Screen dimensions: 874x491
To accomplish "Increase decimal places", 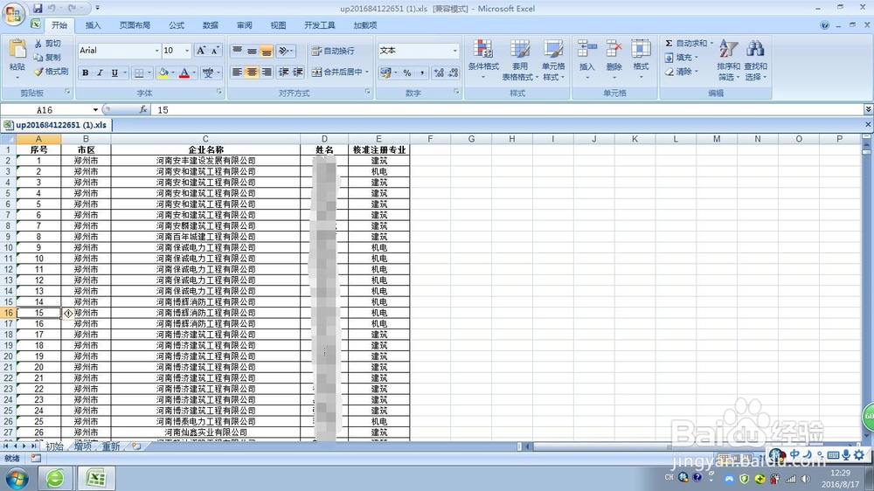I will point(439,73).
